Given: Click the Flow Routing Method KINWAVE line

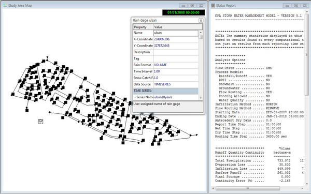Looking at the screenshot, I should point(247,108).
